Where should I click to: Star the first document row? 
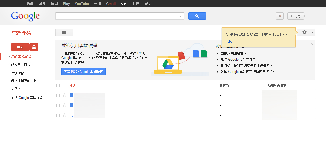pos(64,95)
